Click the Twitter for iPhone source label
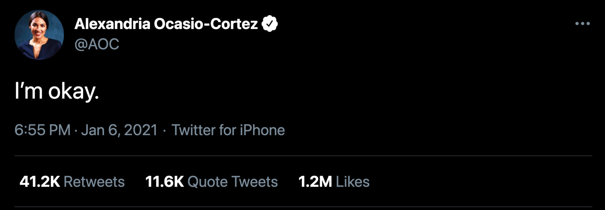The height and width of the screenshot is (210, 605). (228, 130)
